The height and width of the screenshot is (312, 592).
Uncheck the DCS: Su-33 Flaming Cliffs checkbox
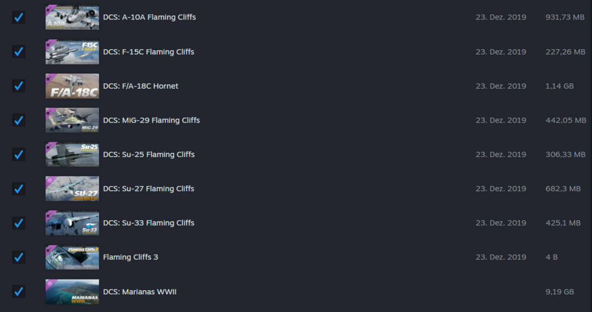pyautogui.click(x=19, y=223)
